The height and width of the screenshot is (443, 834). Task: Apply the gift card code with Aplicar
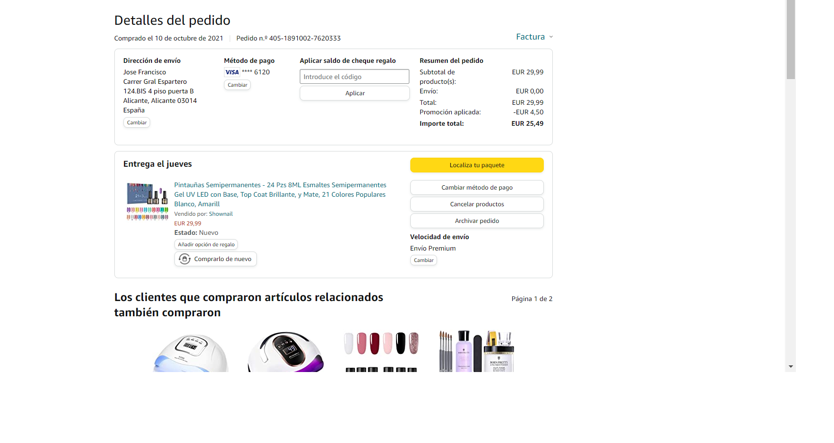[x=355, y=93]
